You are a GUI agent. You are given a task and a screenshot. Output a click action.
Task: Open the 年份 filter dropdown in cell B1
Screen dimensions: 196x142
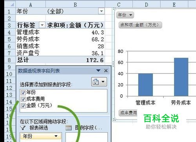(102, 11)
